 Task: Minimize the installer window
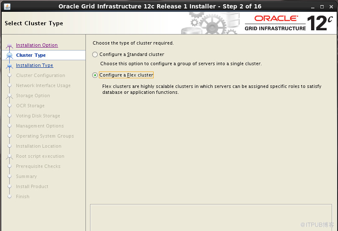(x=313, y=7)
